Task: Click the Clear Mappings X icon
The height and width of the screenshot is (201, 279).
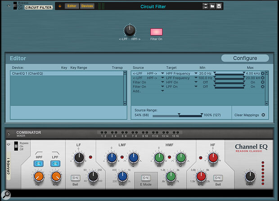Action: coord(263,115)
